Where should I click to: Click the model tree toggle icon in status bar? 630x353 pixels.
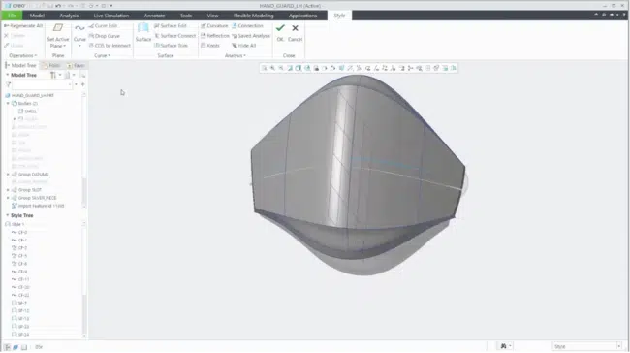coord(7,347)
